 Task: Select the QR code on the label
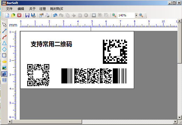pos(38,75)
